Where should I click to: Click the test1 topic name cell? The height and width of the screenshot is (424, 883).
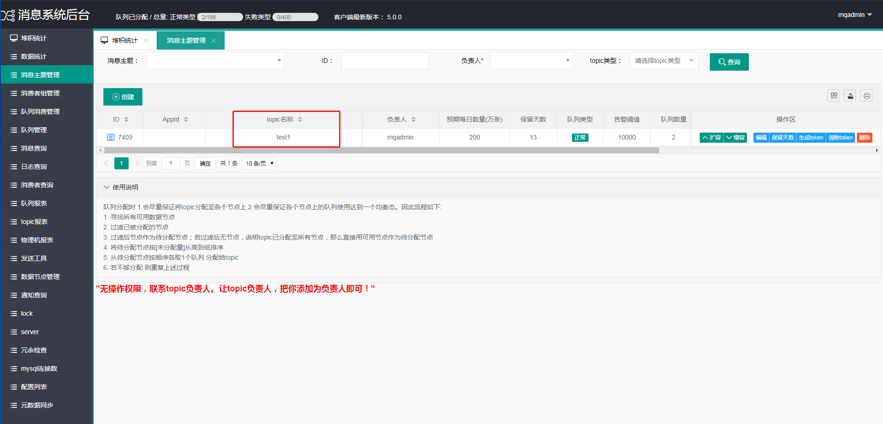point(283,137)
